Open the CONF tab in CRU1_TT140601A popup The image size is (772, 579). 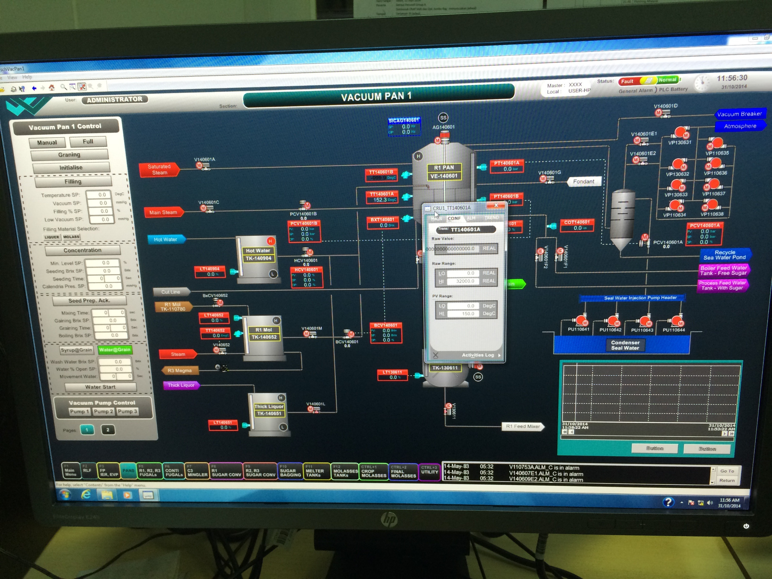tap(454, 218)
